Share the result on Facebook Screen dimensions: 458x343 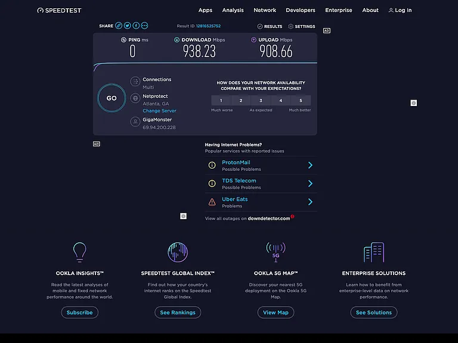(x=136, y=26)
